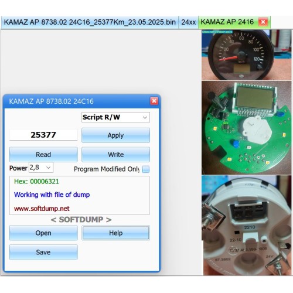Switch to the 24xx tab
Image resolution: width=293 pixels, height=293 pixels.
click(x=188, y=22)
